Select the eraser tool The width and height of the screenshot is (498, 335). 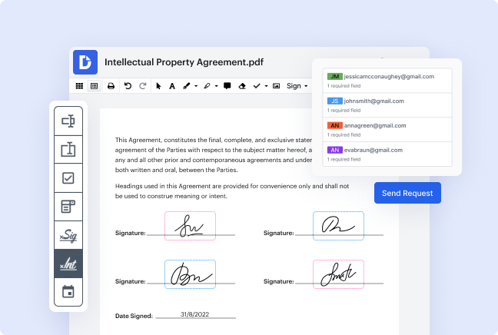point(242,86)
